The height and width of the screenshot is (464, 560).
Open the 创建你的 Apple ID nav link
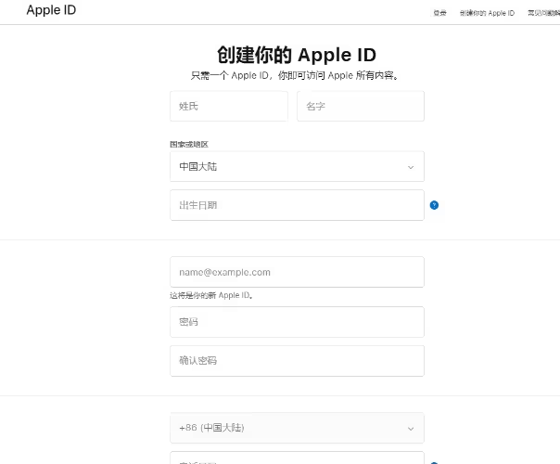(x=487, y=13)
